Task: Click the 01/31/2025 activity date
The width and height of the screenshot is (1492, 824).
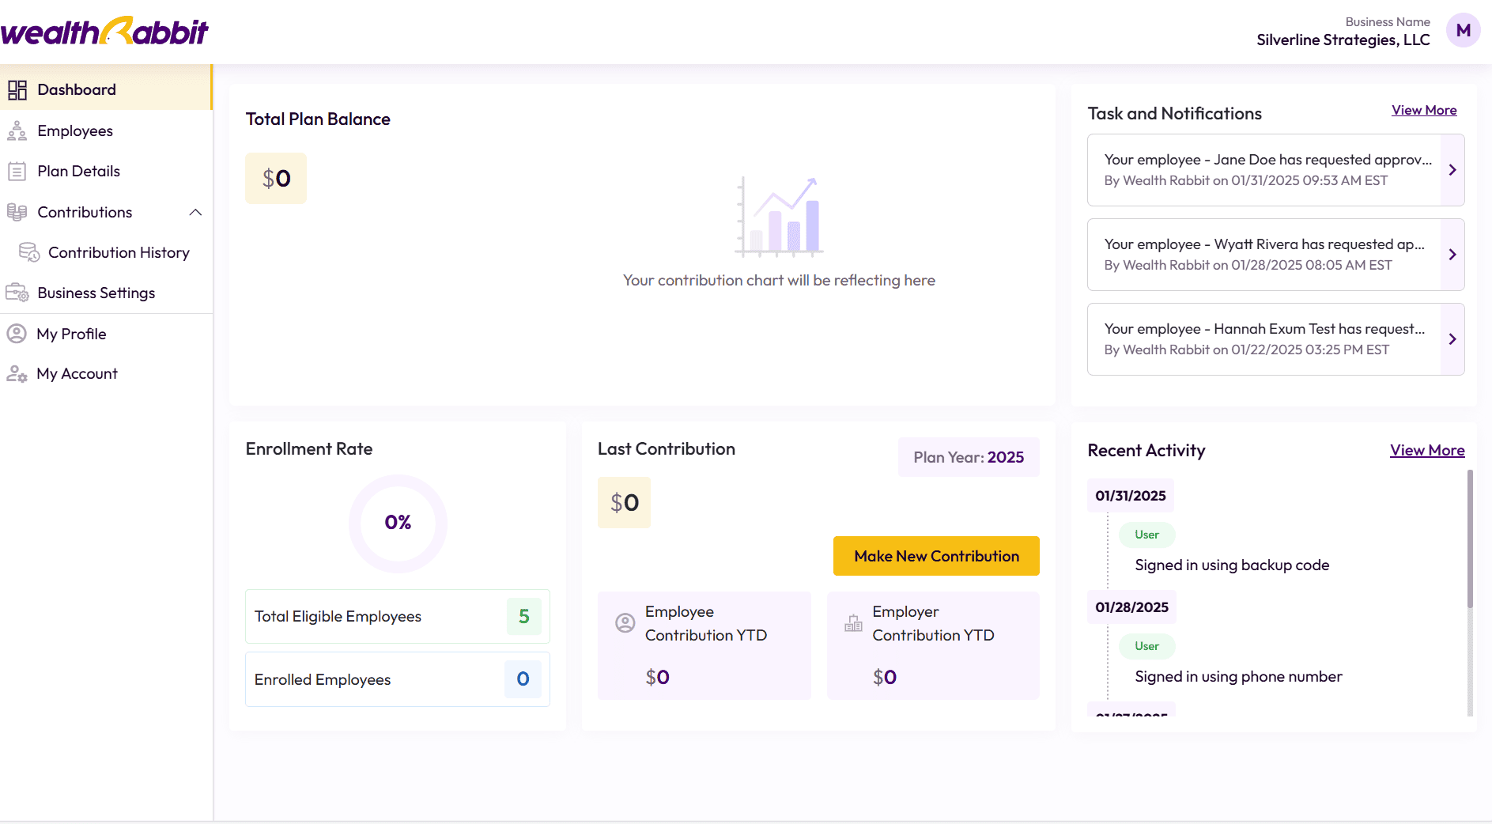Action: pyautogui.click(x=1131, y=496)
